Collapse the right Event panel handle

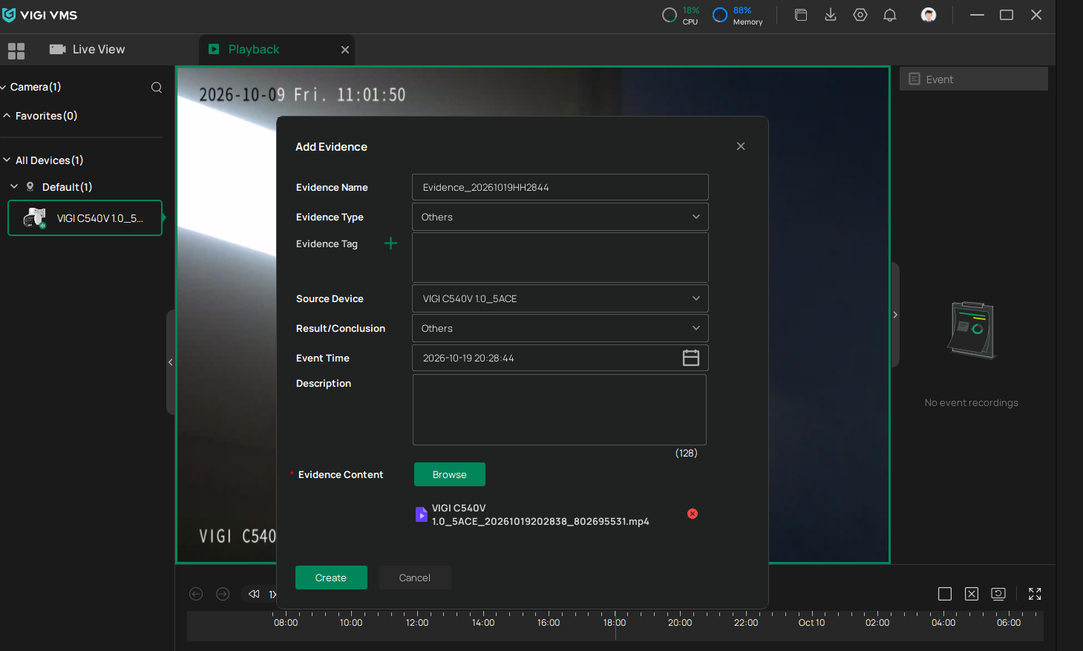coord(895,315)
